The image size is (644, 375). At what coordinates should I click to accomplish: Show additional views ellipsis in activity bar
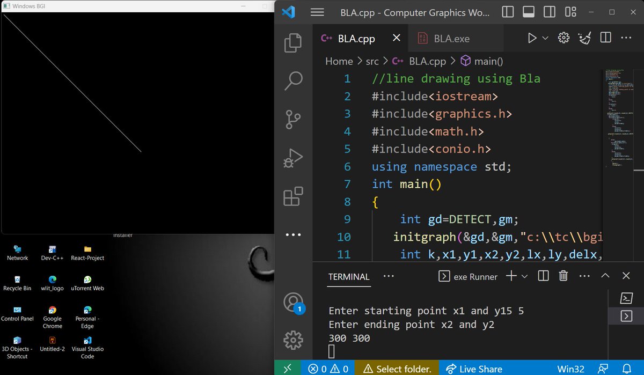pos(293,234)
